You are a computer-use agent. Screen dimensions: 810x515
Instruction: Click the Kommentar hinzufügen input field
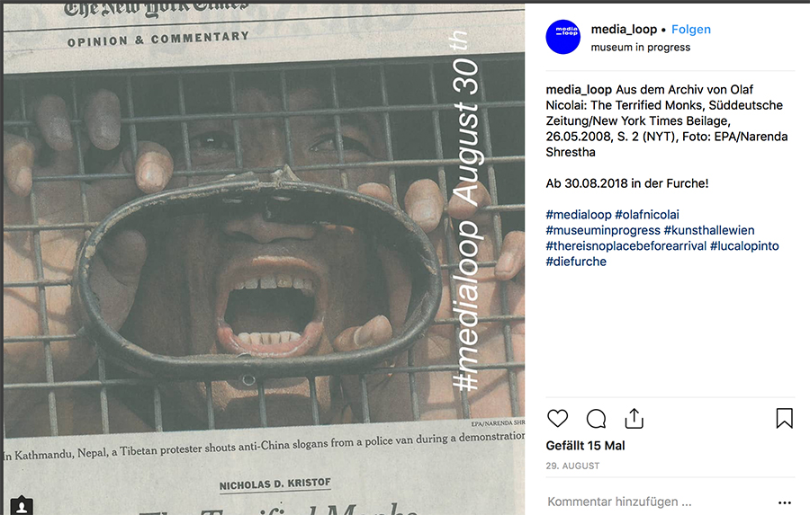[x=656, y=502]
